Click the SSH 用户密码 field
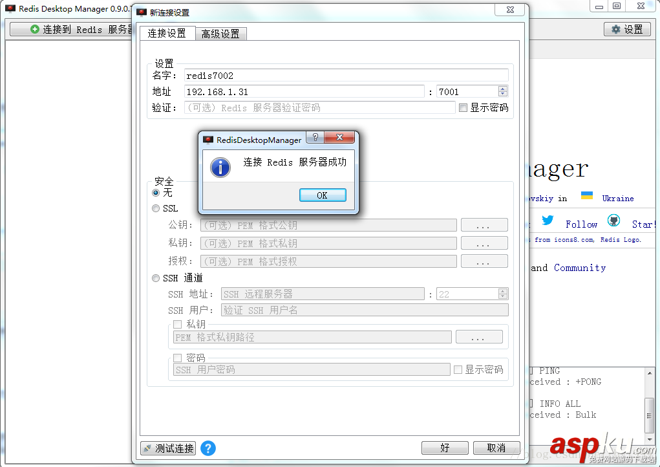Viewport: 660px width, 467px height. [x=312, y=370]
